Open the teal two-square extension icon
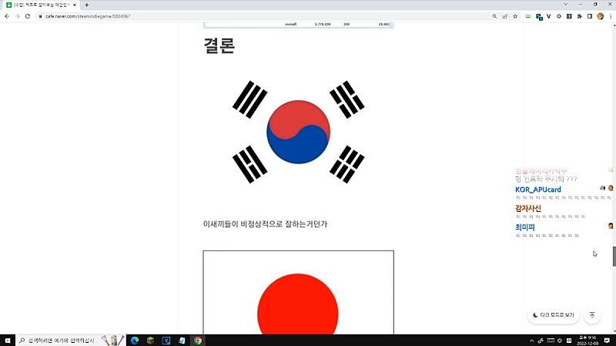This screenshot has width=616, height=346. [539, 16]
